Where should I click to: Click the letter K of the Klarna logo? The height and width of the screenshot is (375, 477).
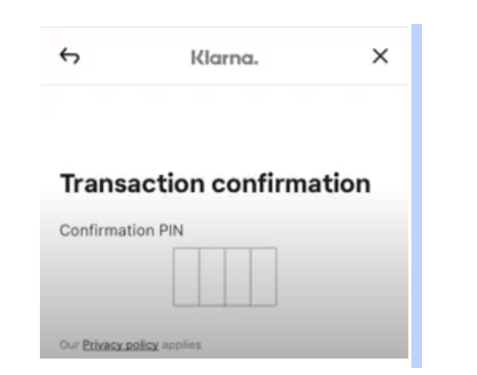coord(197,58)
